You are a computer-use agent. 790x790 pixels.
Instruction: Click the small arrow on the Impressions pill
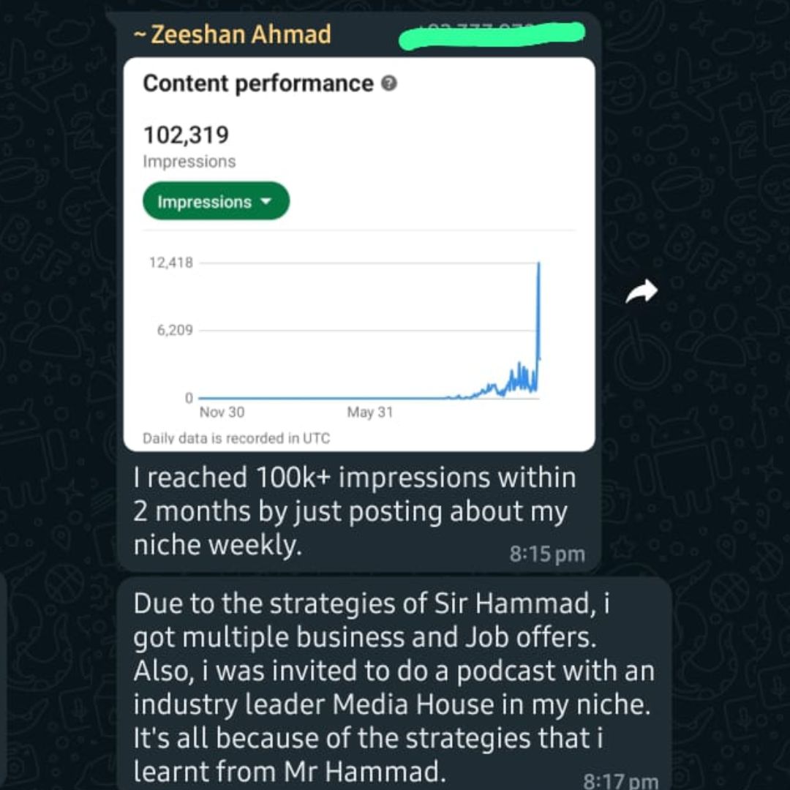[266, 202]
